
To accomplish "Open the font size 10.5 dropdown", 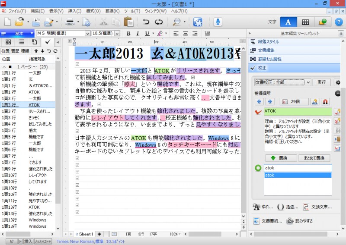I will click(x=117, y=34).
